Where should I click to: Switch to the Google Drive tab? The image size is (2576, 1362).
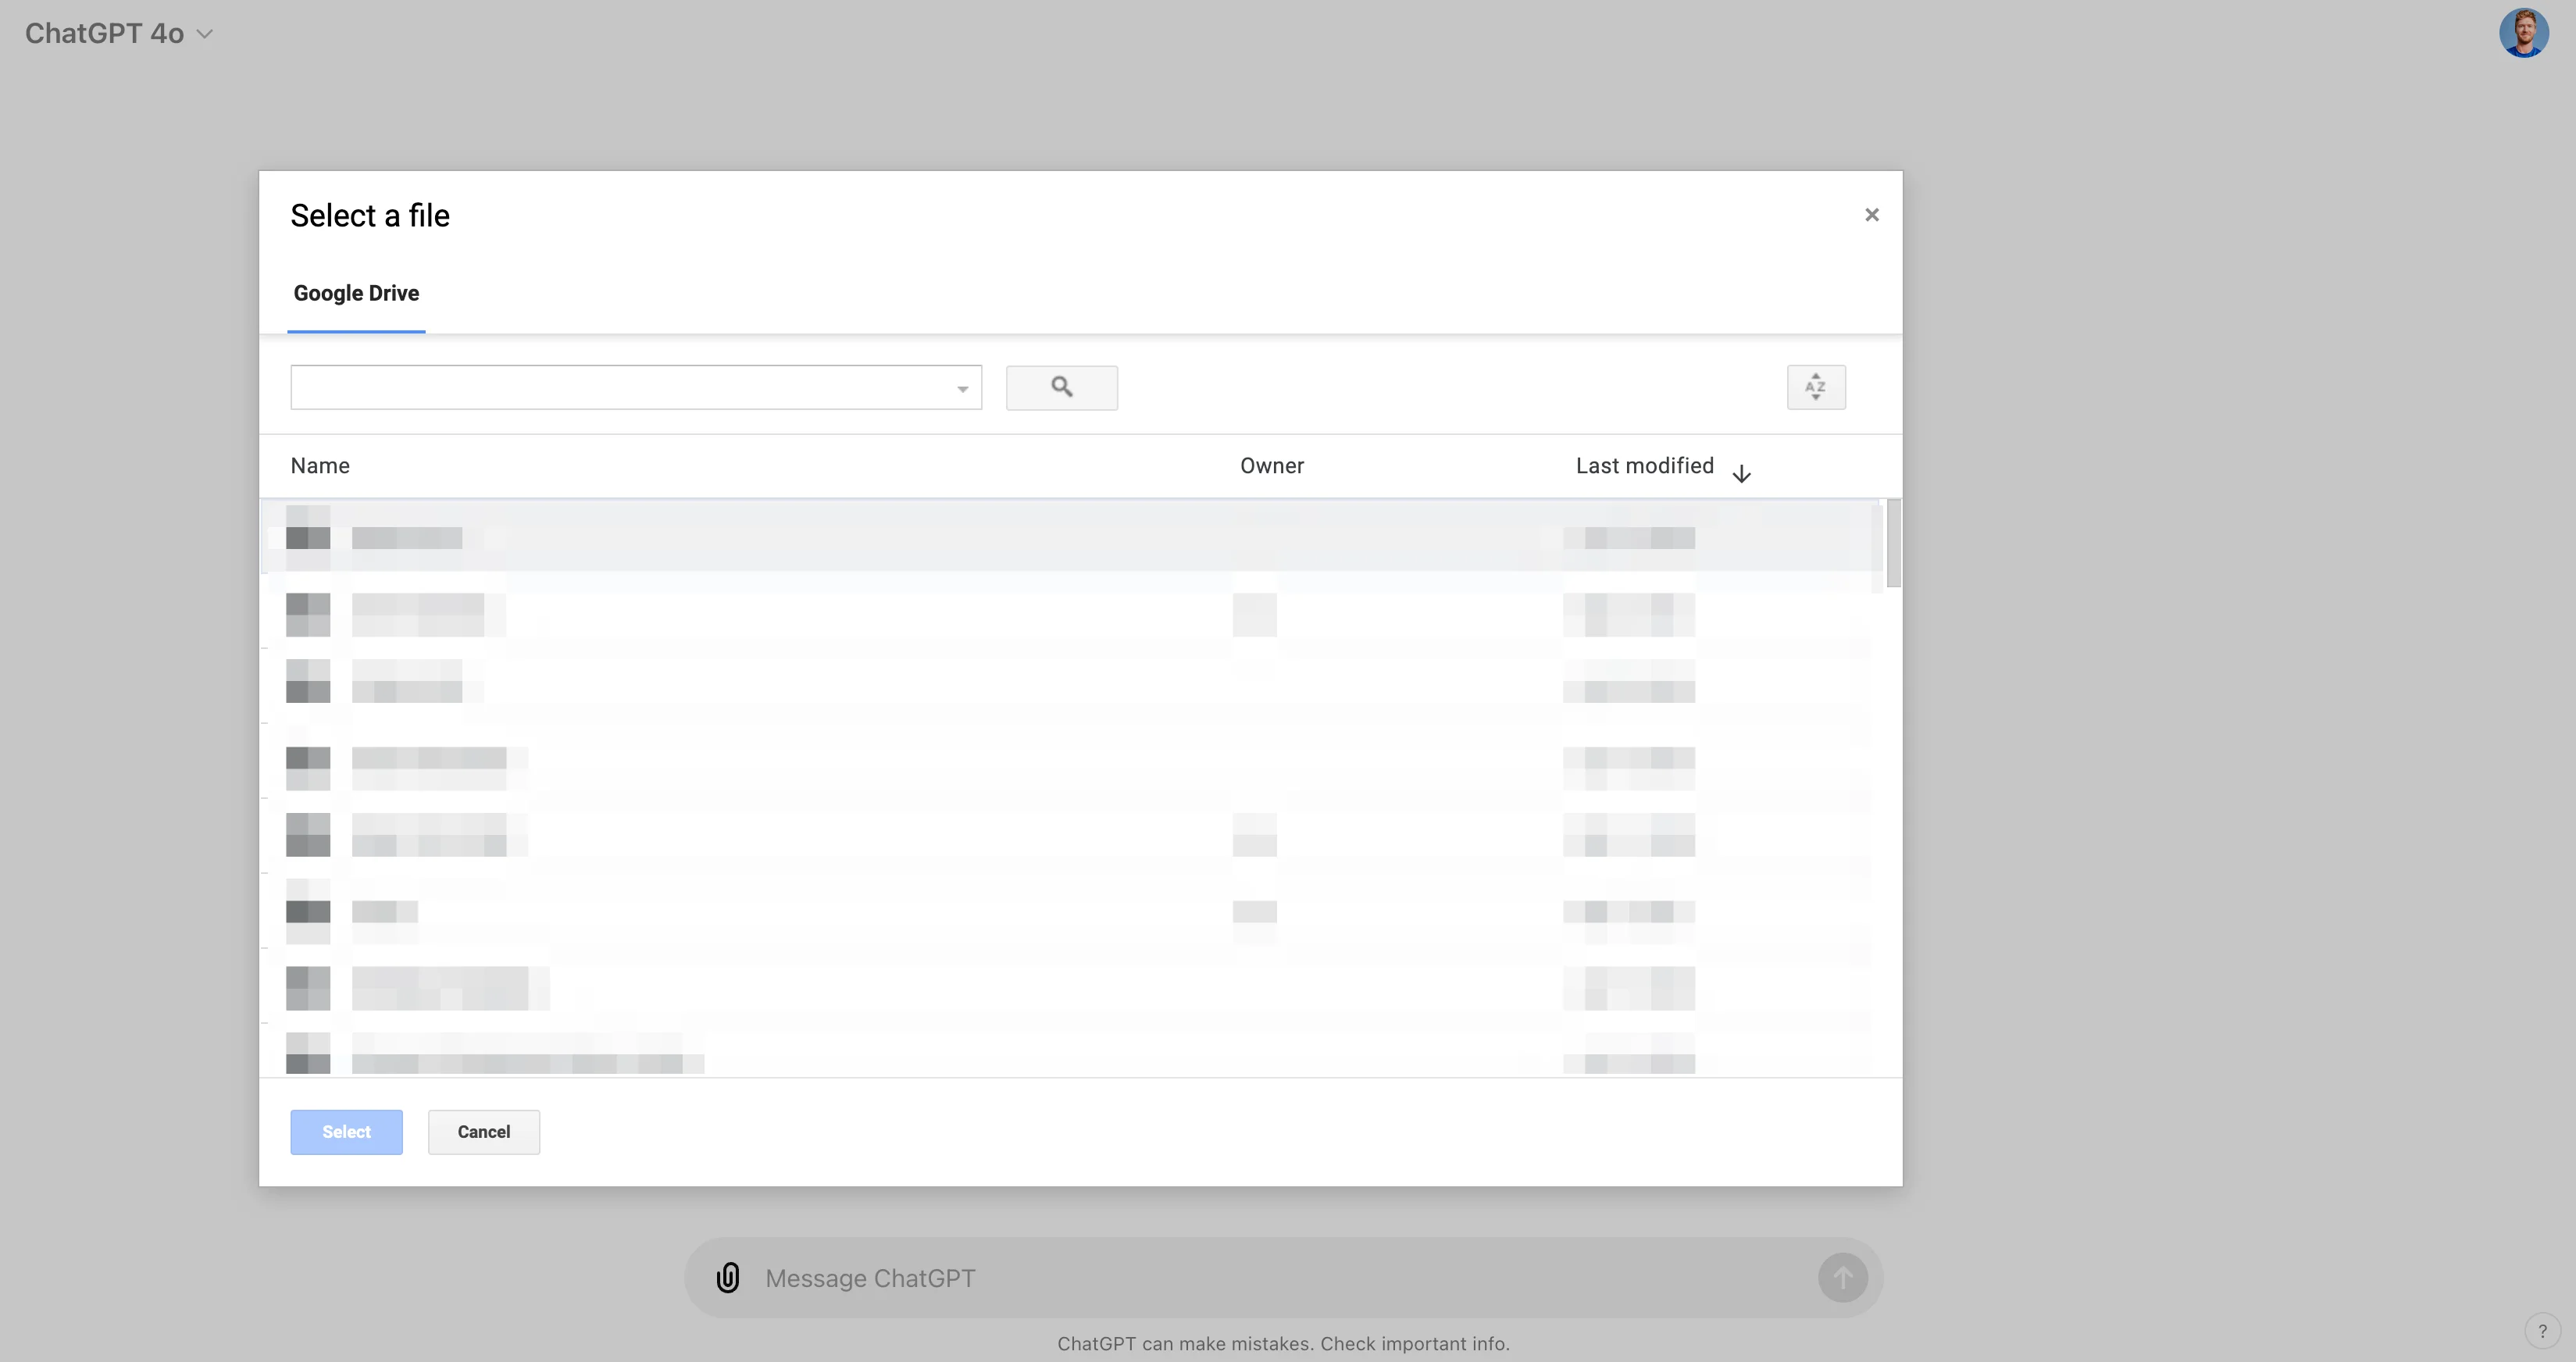(356, 293)
